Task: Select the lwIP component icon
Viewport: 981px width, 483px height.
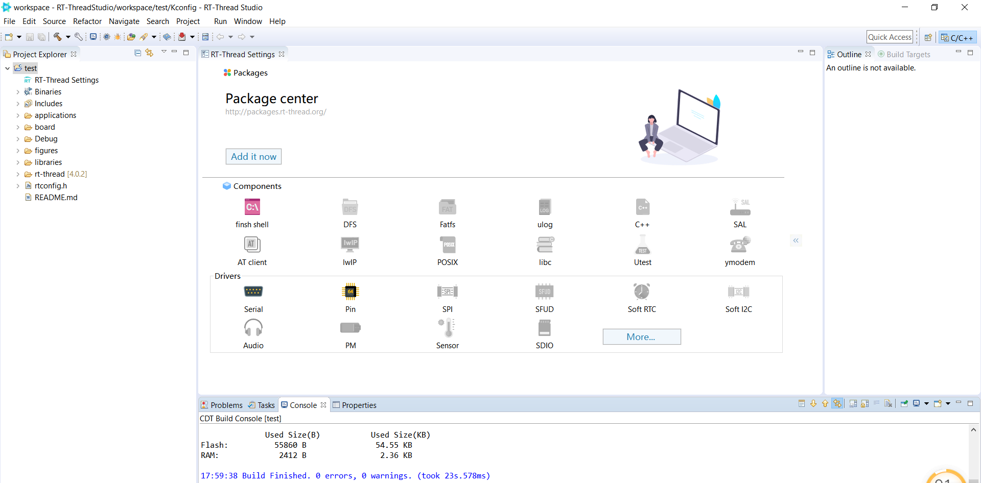Action: 350,245
